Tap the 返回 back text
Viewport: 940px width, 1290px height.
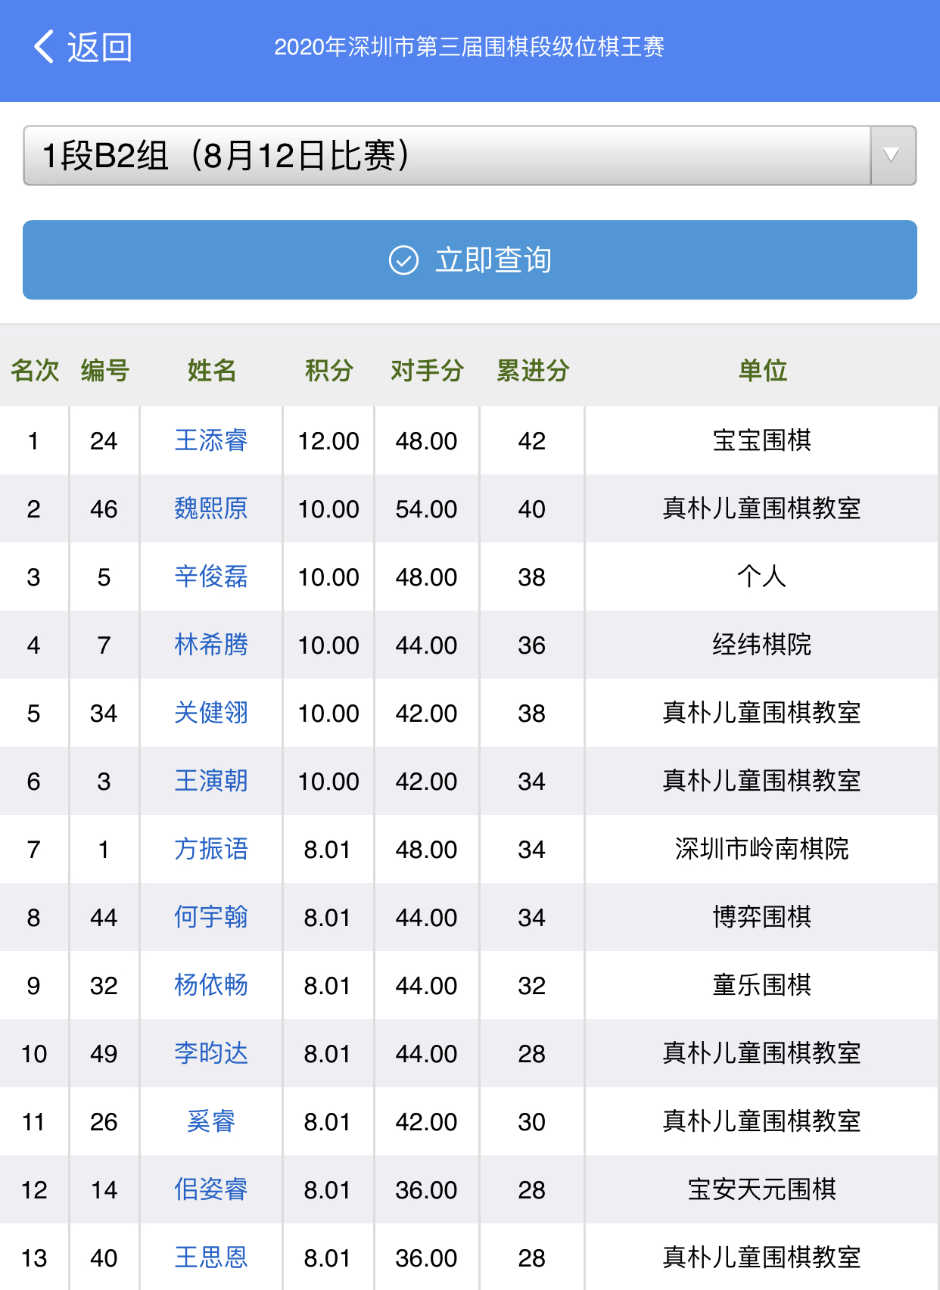(x=100, y=47)
